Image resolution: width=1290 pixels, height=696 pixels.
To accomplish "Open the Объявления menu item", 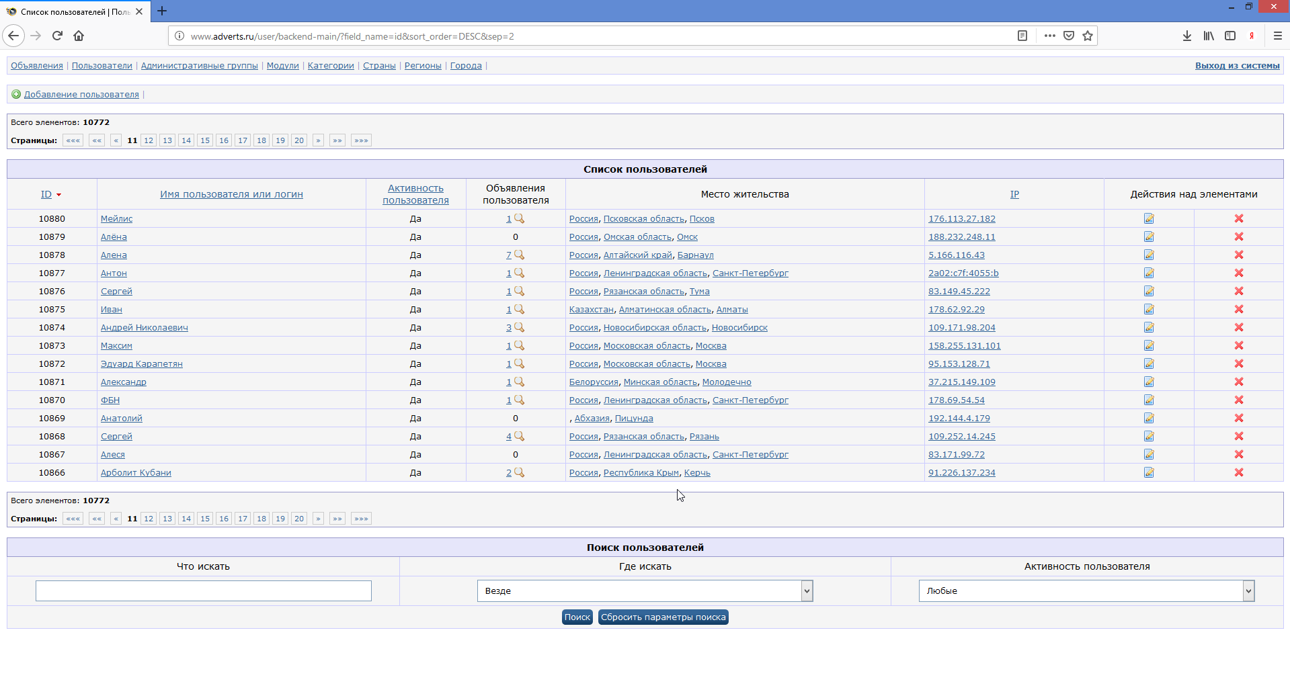I will coord(37,65).
